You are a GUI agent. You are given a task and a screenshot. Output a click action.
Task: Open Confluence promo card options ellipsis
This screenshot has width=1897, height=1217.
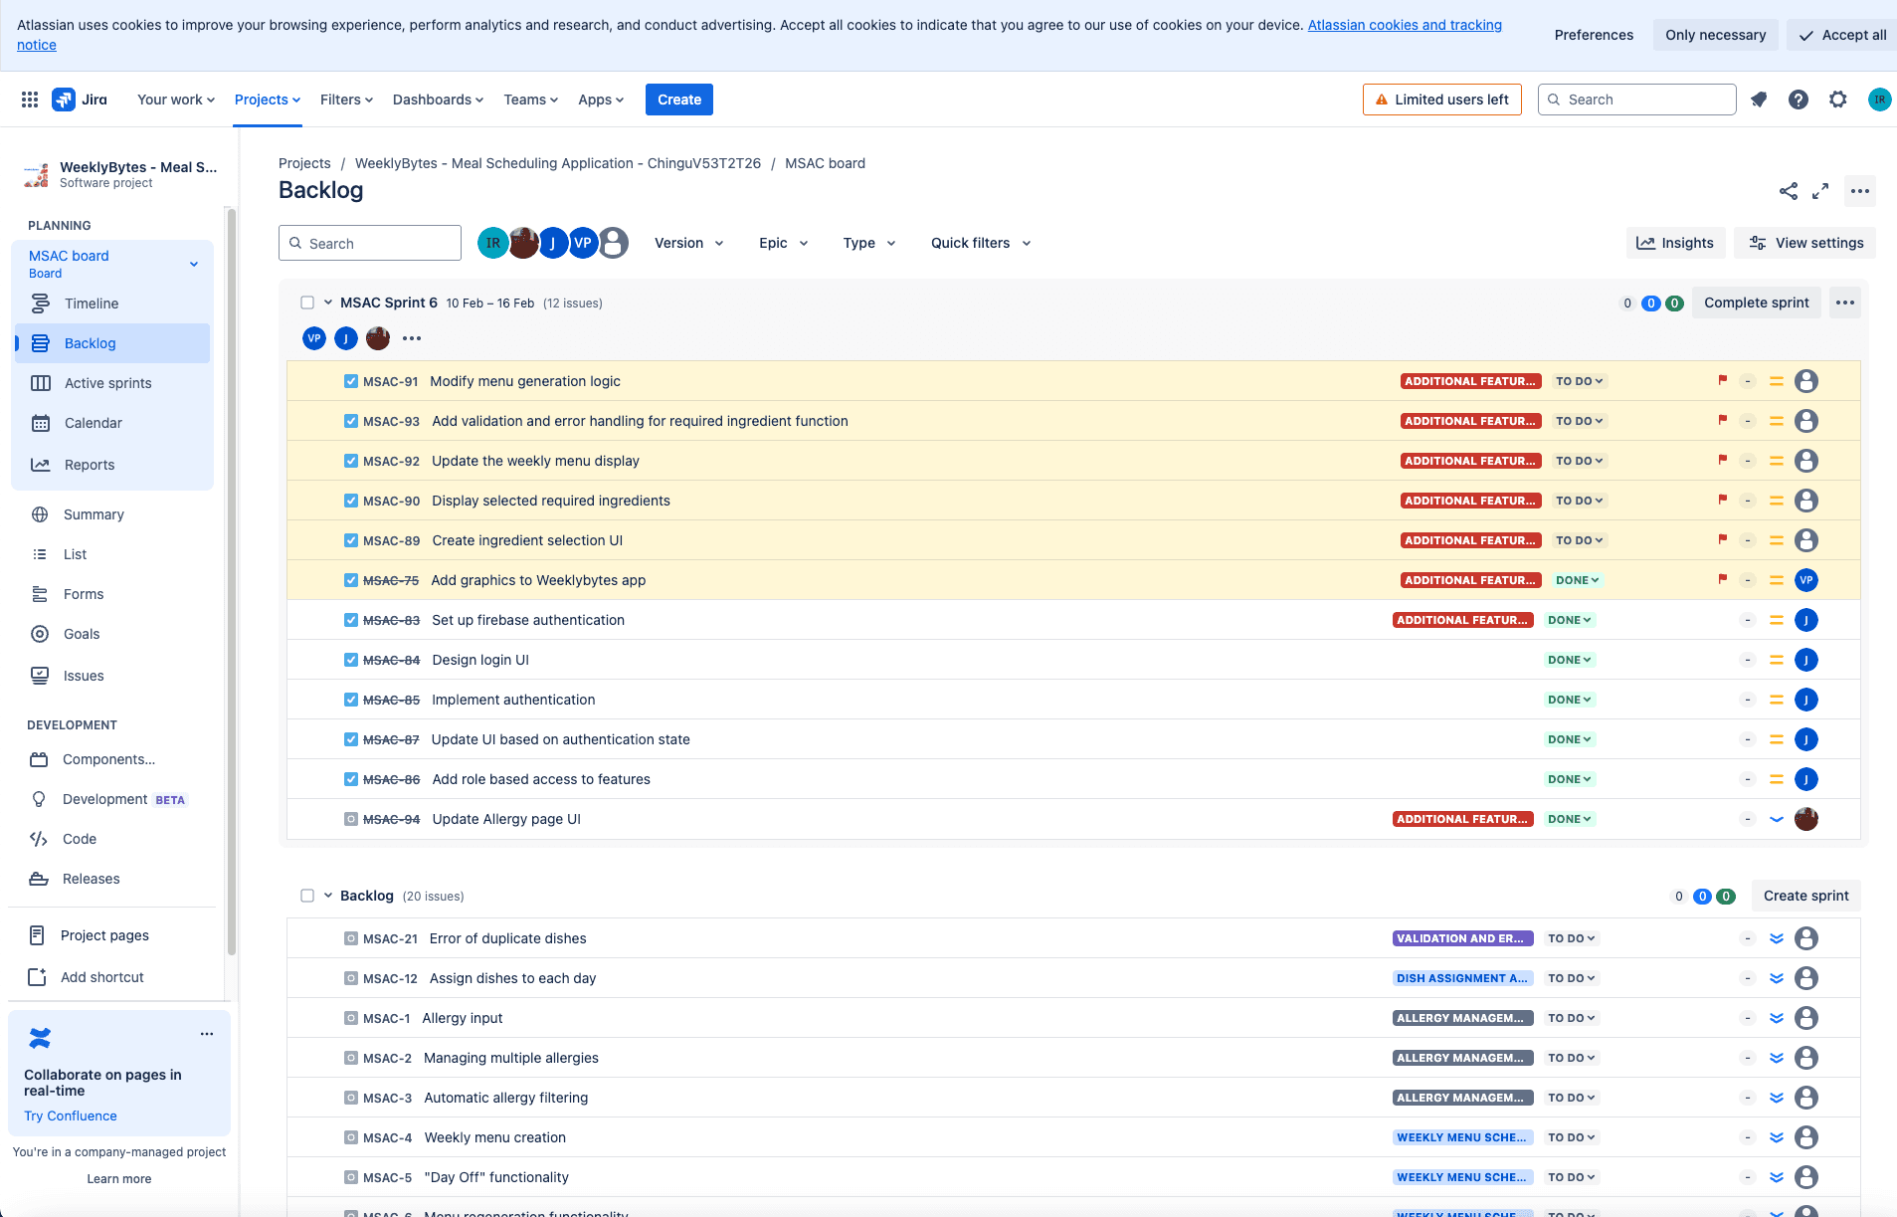207,1034
